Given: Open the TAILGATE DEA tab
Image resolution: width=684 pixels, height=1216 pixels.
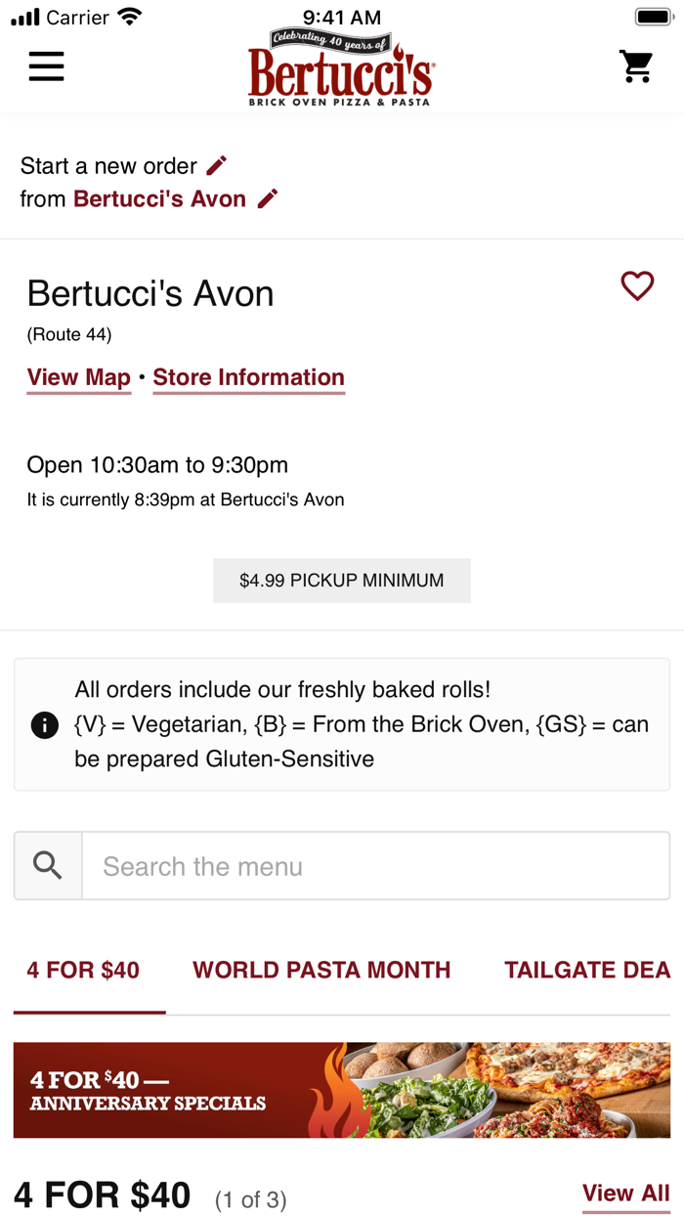Looking at the screenshot, I should [586, 969].
